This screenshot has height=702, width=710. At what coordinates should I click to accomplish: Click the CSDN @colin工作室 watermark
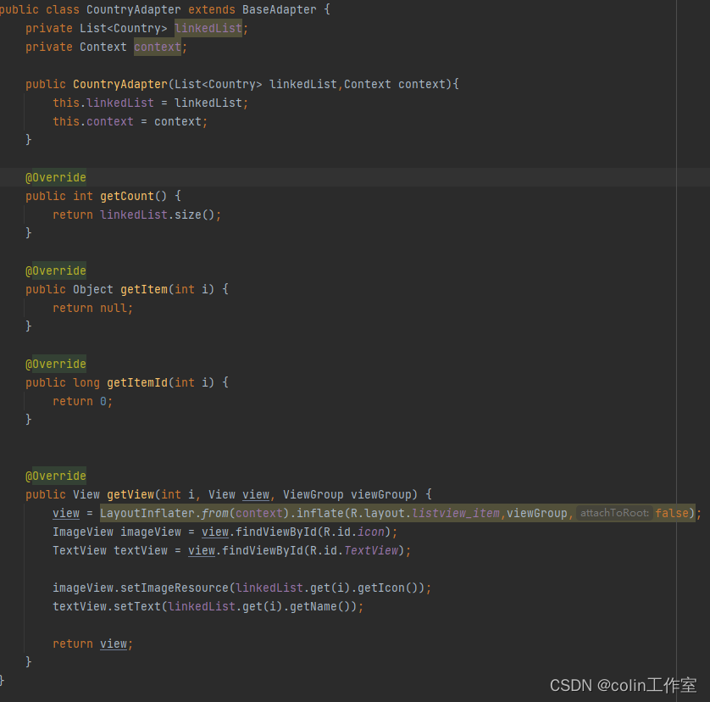(623, 685)
